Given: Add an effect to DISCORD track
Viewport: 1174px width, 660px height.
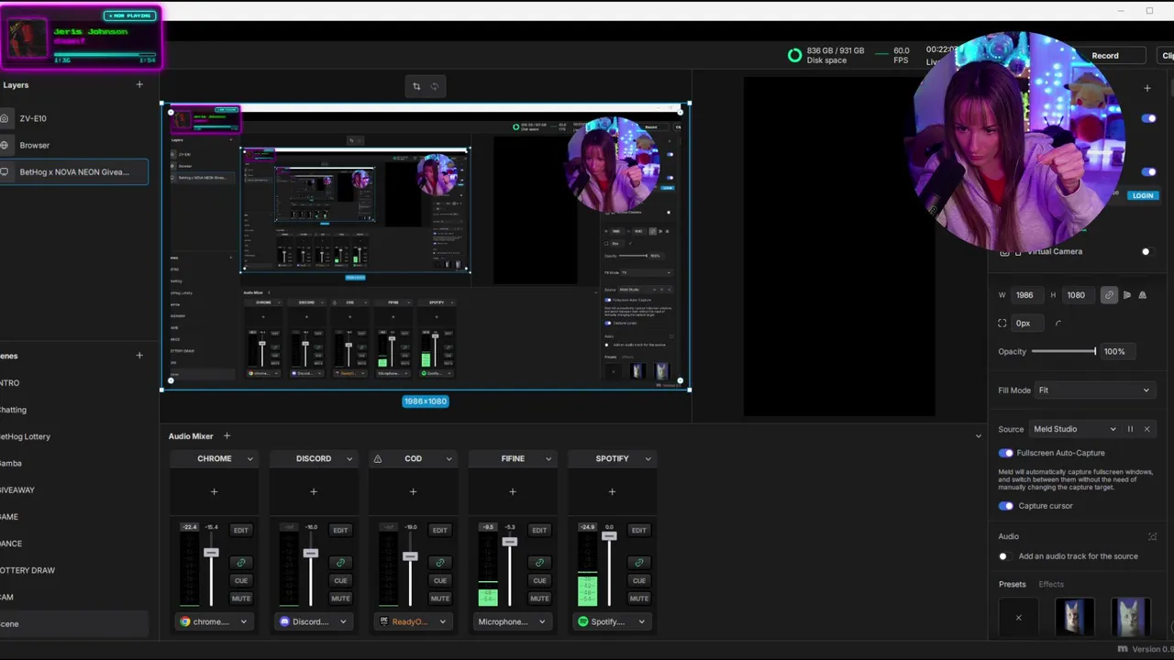Looking at the screenshot, I should [314, 491].
